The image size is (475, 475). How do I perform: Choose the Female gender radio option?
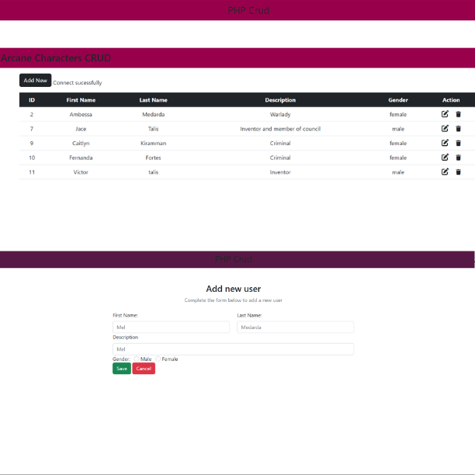pos(158,359)
